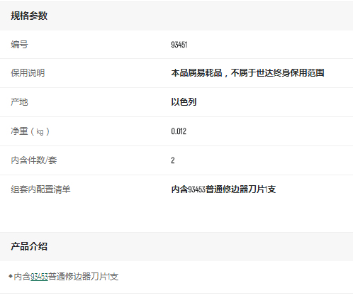Click the origin value 以色列
Image resolution: width=353 pixels, height=303 pixels.
[x=184, y=102]
